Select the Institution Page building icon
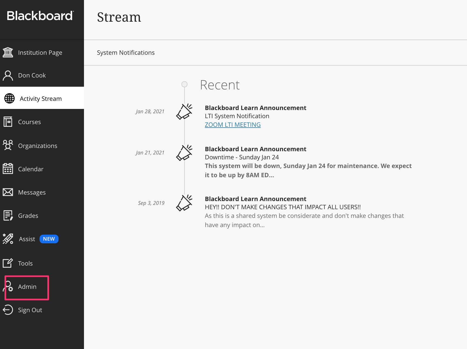The height and width of the screenshot is (349, 467). click(x=8, y=52)
